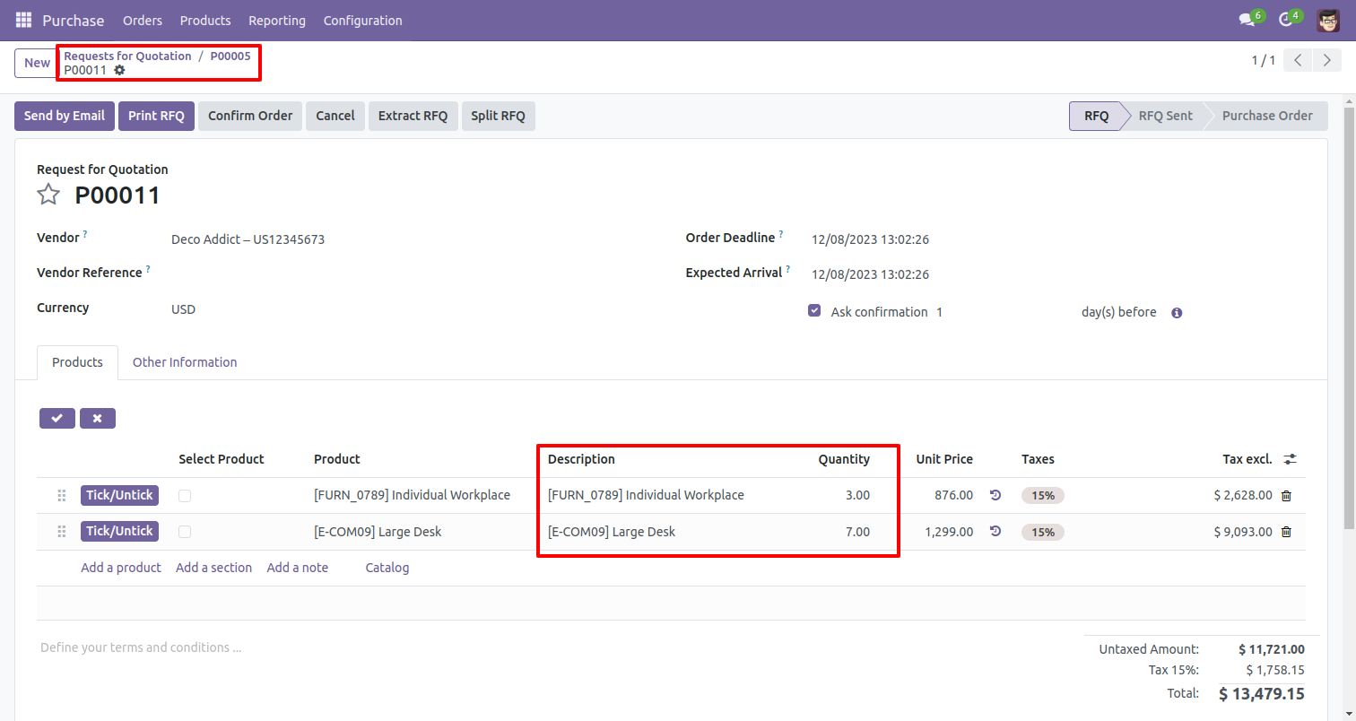The image size is (1356, 721).
Task: Grab the drag handle of Individual Workplace row
Action: click(x=62, y=495)
